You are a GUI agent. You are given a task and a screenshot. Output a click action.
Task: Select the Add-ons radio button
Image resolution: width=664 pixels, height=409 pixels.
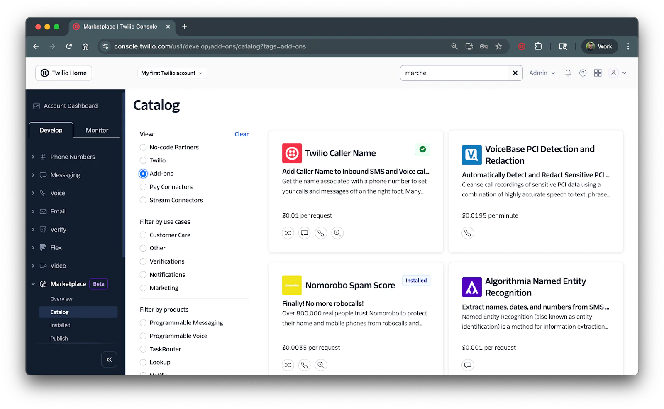click(143, 173)
